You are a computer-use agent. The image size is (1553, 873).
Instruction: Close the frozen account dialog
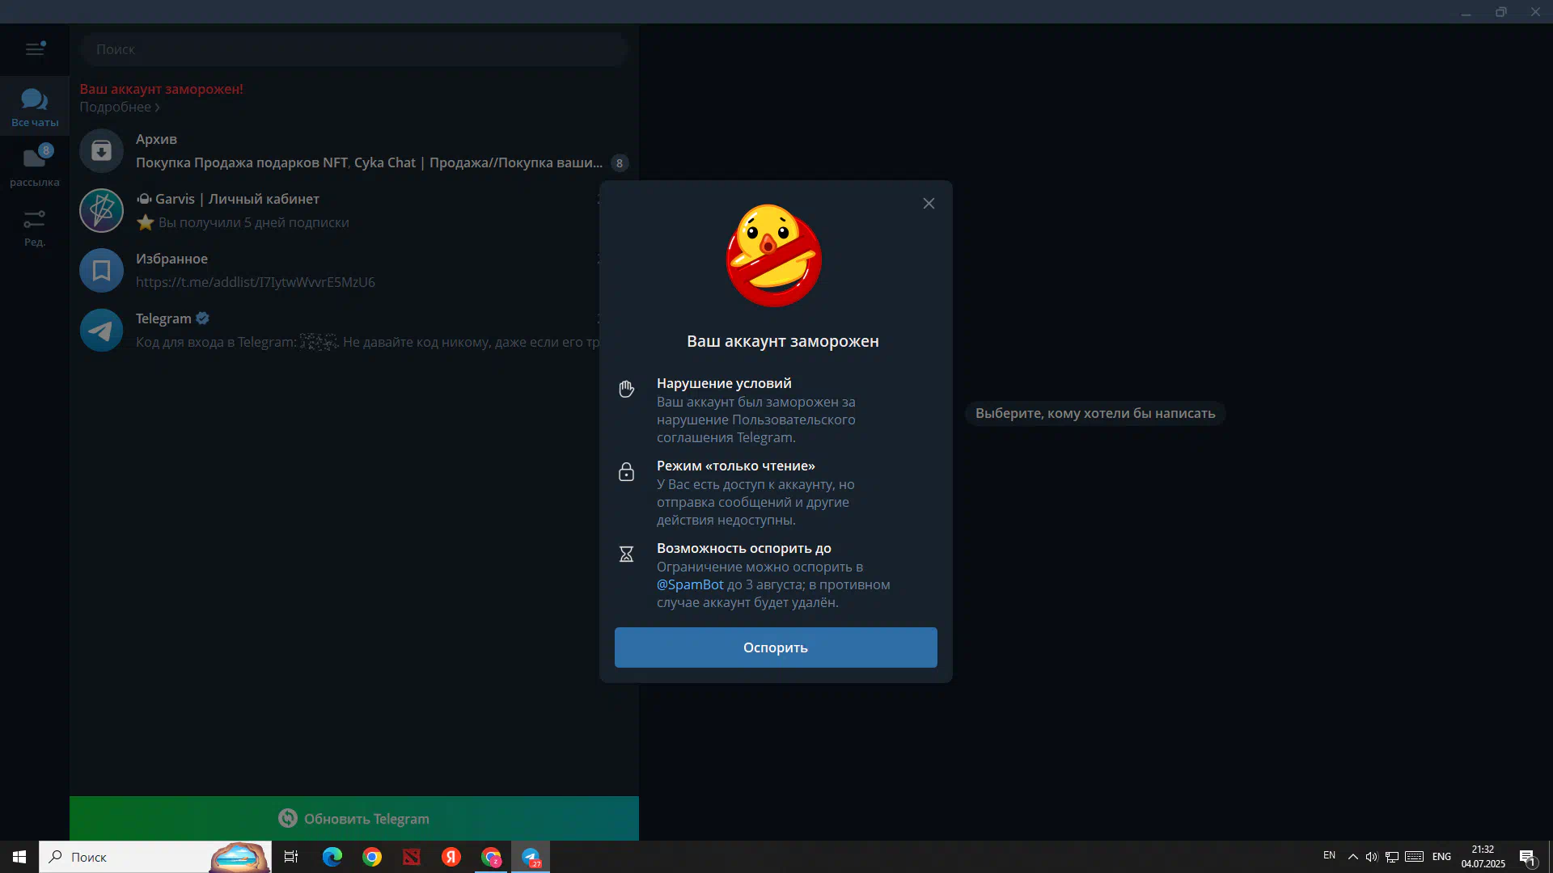[x=929, y=204]
